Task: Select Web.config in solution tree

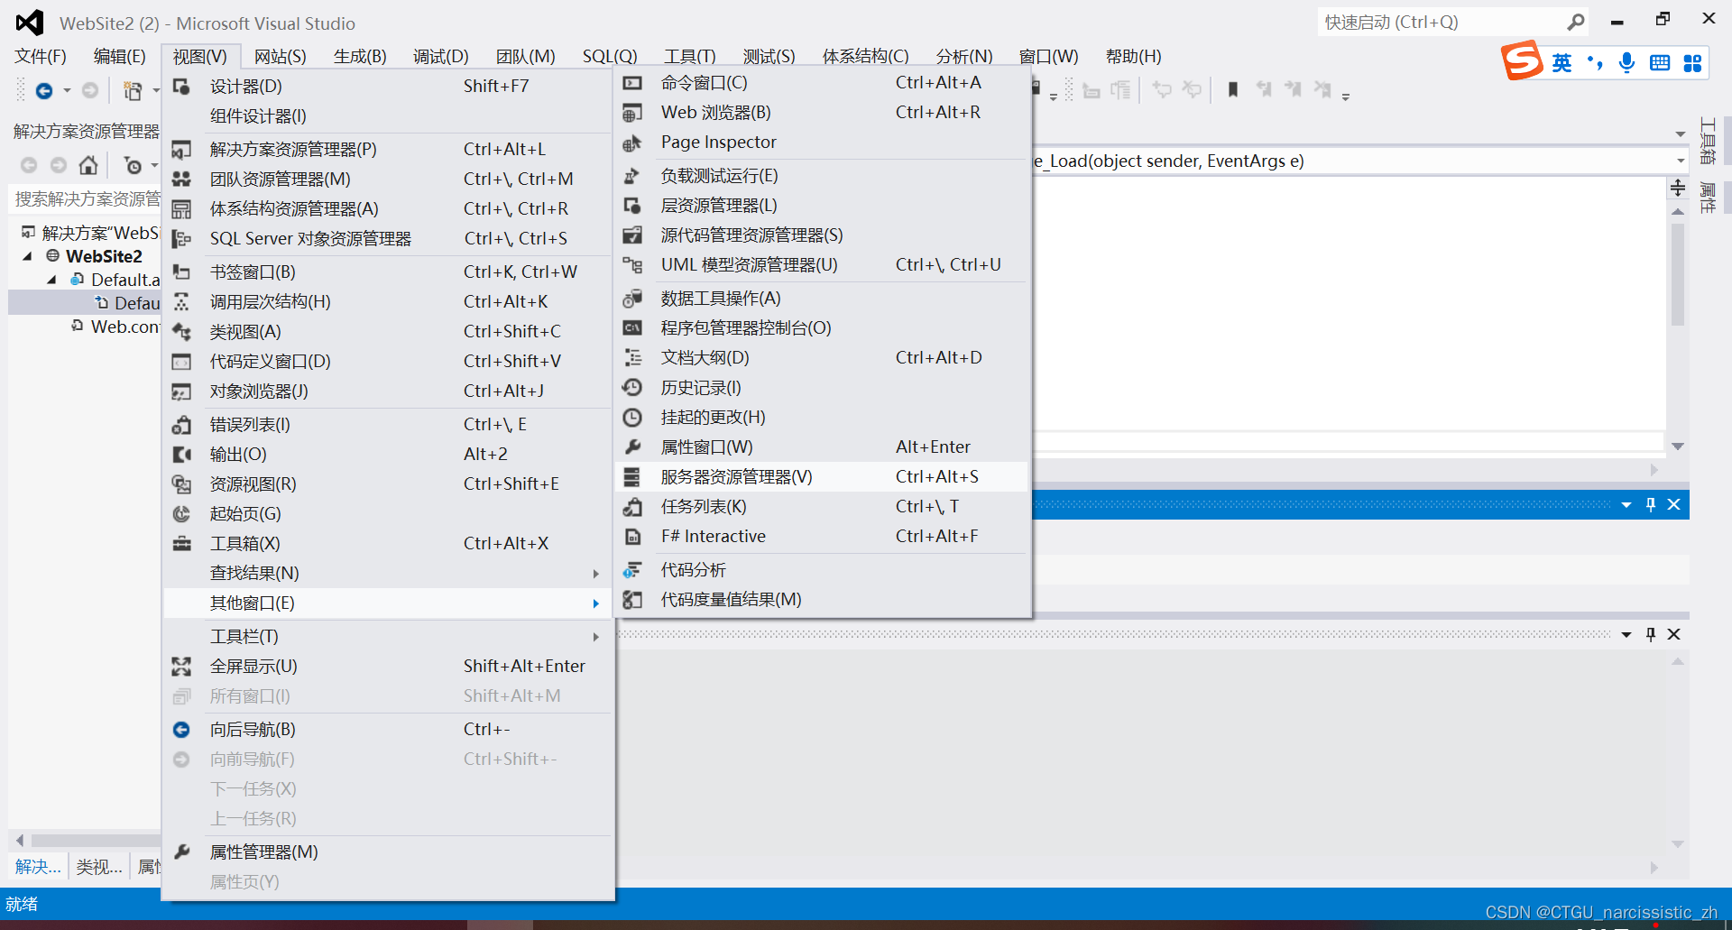Action: (x=125, y=327)
